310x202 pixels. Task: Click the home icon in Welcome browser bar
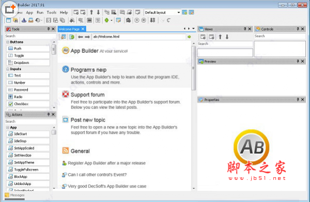click(x=63, y=37)
